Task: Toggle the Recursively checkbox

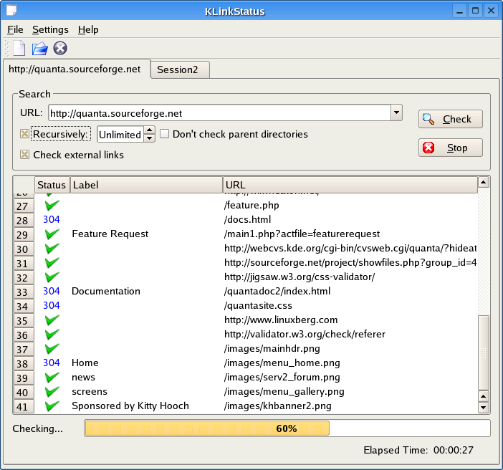Action: (24, 134)
